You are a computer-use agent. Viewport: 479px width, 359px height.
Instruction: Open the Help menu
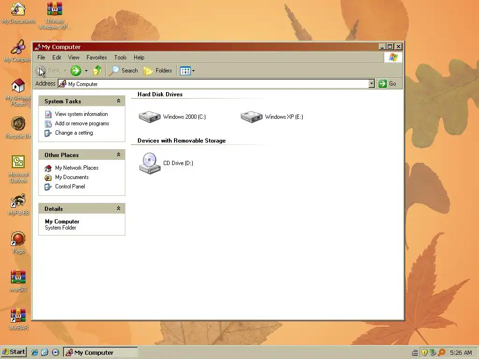point(138,57)
